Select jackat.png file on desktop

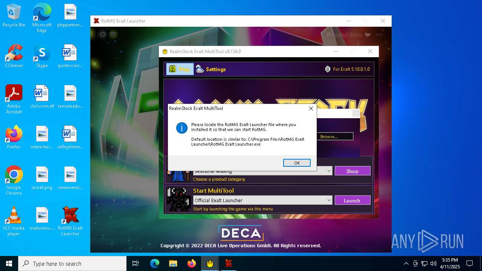[42, 178]
